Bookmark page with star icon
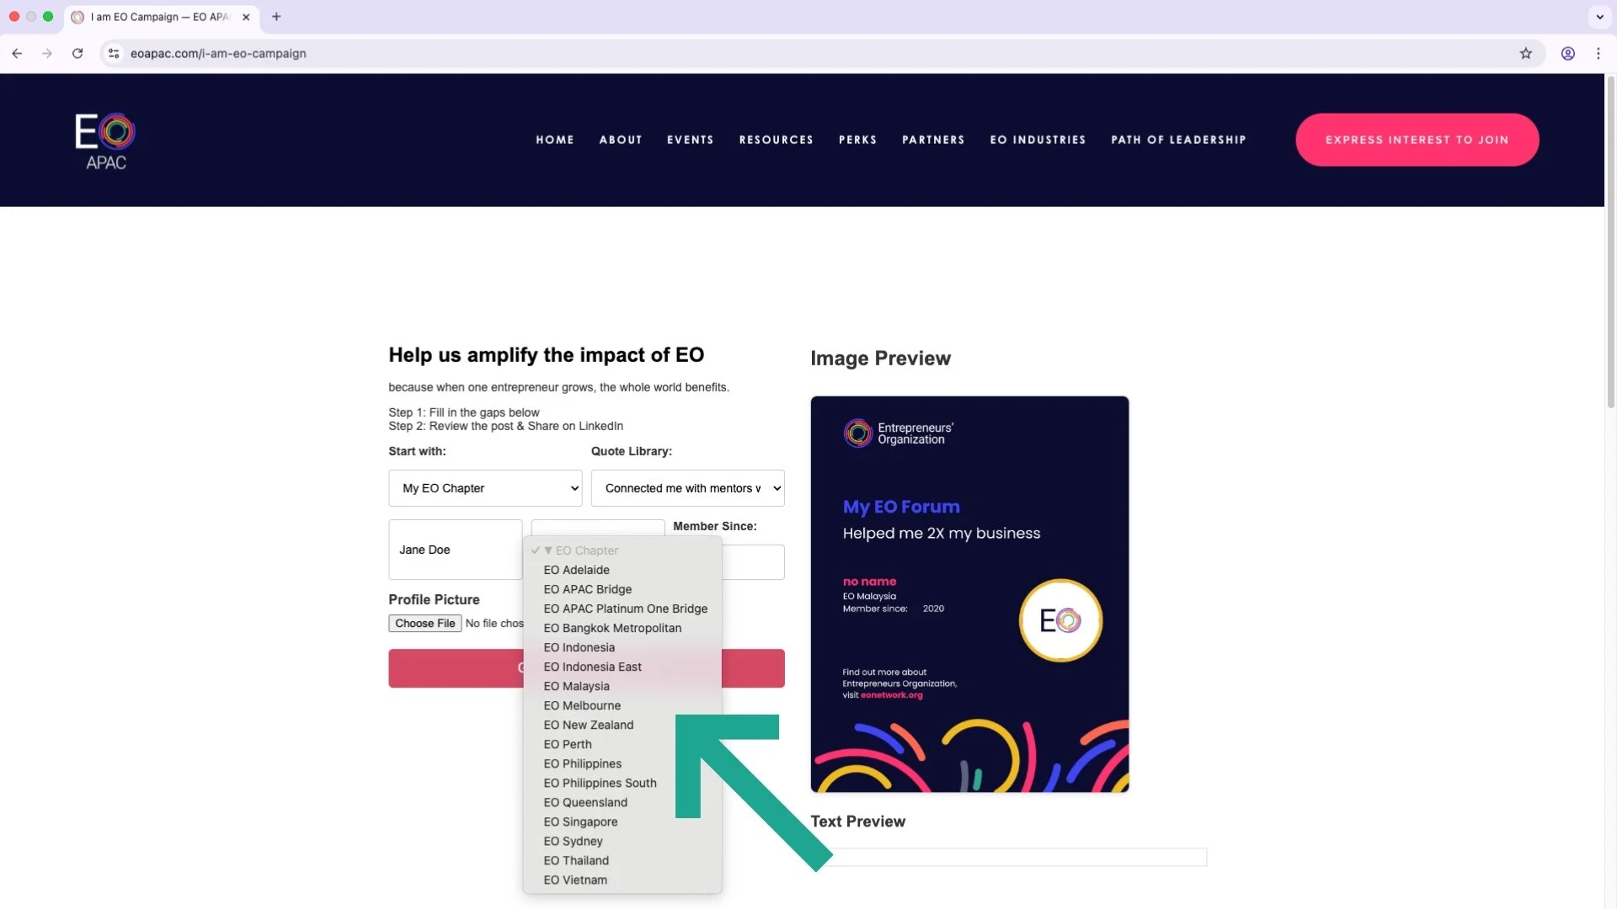Viewport: 1617px width, 909px height. click(1525, 53)
